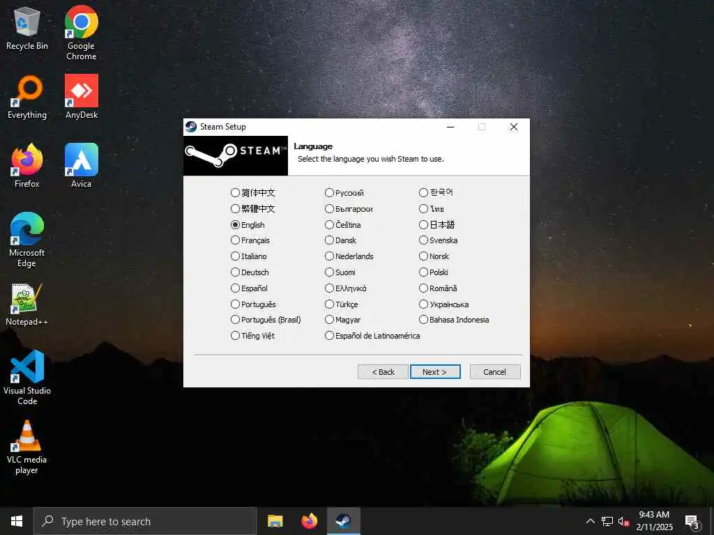The width and height of the screenshot is (714, 535).
Task: Show hidden system tray icons
Action: tap(590, 521)
